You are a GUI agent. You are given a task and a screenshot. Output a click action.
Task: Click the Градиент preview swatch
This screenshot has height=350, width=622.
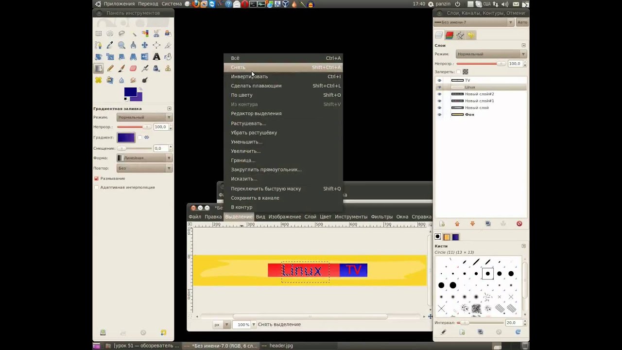(126, 138)
